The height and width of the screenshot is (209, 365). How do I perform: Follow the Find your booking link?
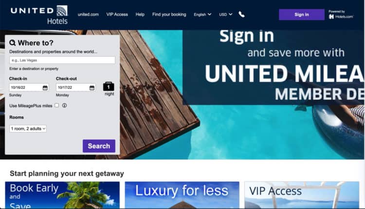(169, 15)
